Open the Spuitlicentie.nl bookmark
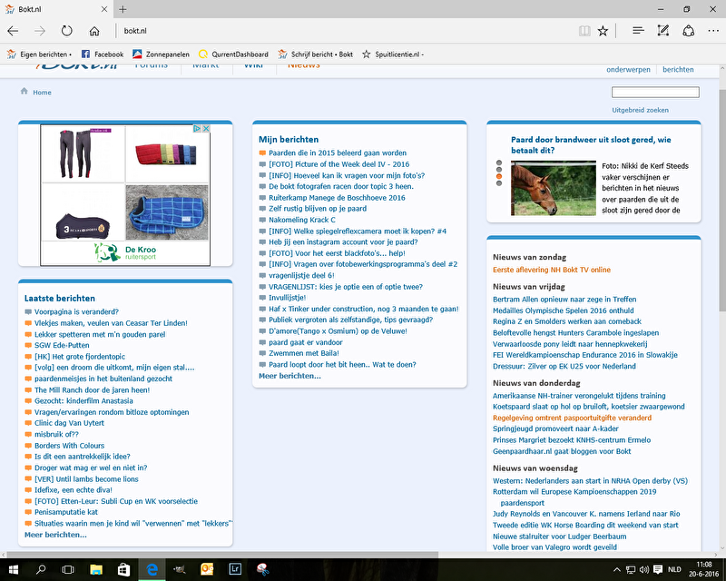 click(x=393, y=54)
